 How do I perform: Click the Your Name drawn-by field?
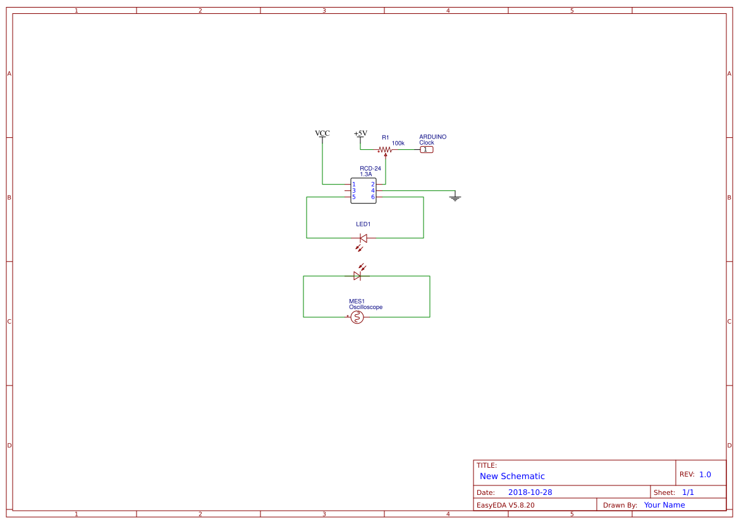pos(664,505)
